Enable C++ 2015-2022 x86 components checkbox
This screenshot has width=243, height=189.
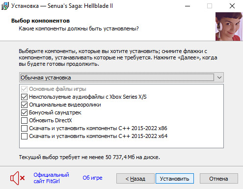(x=24, y=128)
